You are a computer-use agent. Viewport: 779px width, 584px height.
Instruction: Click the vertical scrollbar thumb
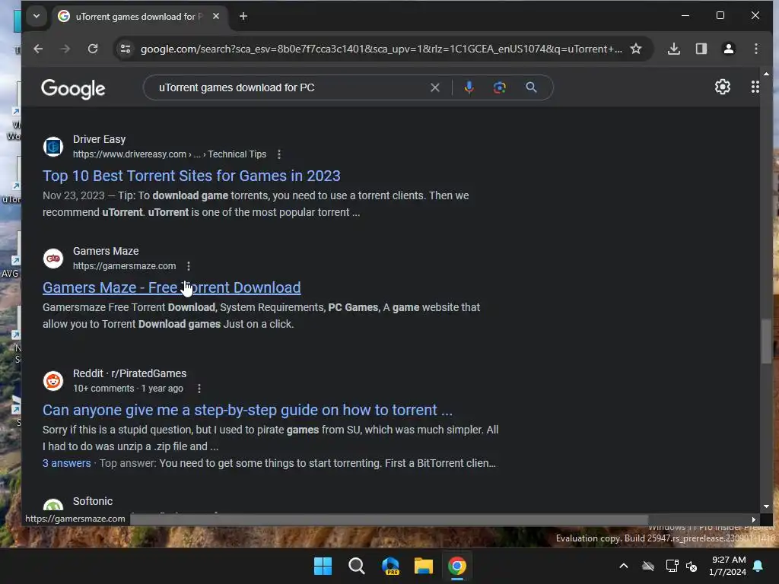point(766,341)
